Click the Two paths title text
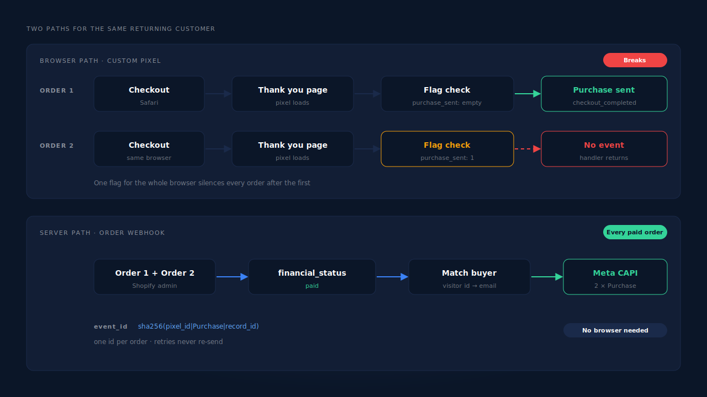707x397 pixels. click(x=121, y=29)
